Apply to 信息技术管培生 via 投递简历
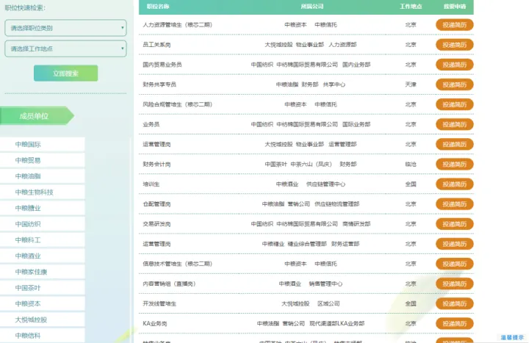This screenshot has width=529, height=343. point(455,264)
